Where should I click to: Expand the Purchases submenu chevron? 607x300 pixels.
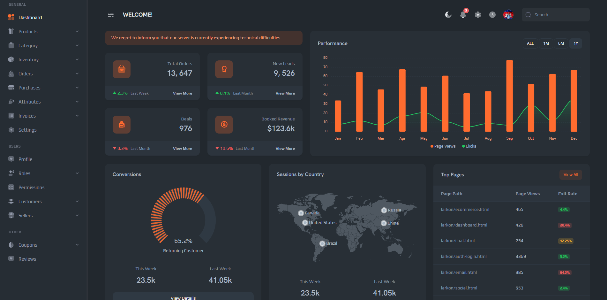coord(77,88)
